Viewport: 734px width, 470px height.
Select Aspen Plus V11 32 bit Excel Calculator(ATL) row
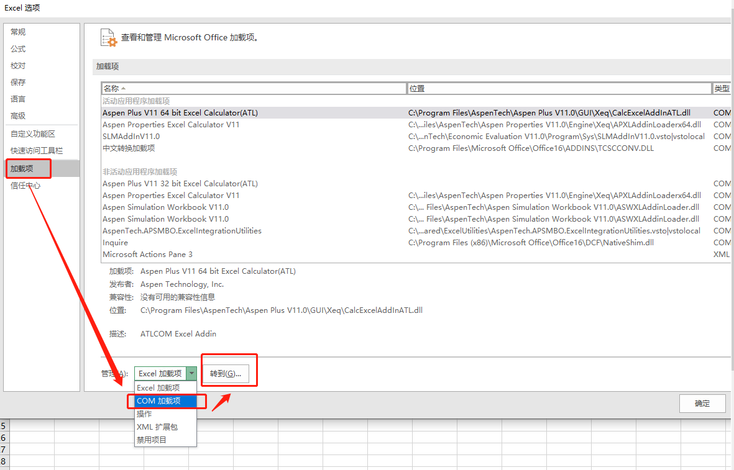click(x=416, y=183)
